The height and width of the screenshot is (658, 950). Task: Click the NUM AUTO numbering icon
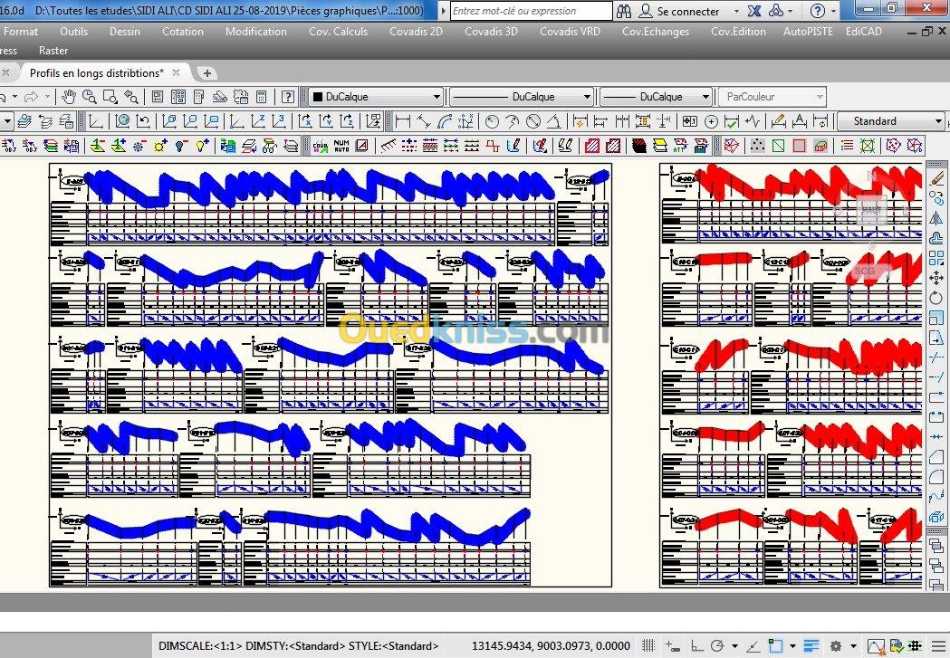point(341,146)
